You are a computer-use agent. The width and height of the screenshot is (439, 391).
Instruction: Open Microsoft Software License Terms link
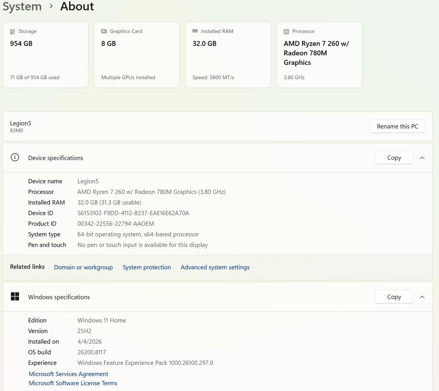73,383
